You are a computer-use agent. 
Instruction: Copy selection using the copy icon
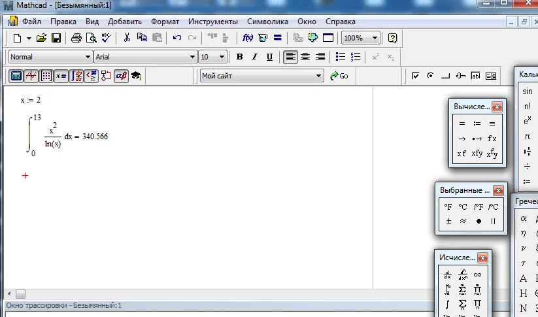(x=142, y=37)
